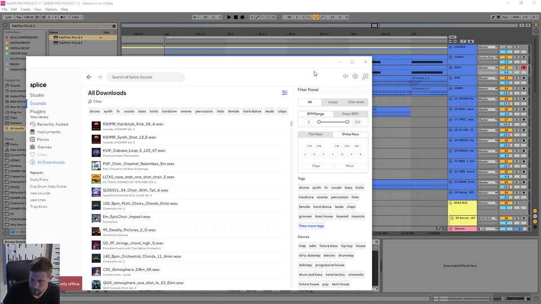Disarm the red KICK track record arm
Image resolution: width=541 pixels, height=304 pixels.
(524, 68)
